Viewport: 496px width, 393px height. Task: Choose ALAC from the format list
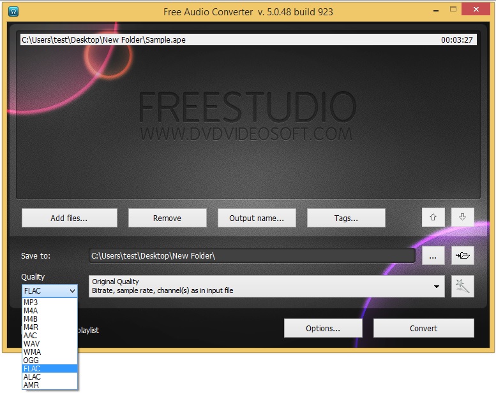[x=50, y=376]
